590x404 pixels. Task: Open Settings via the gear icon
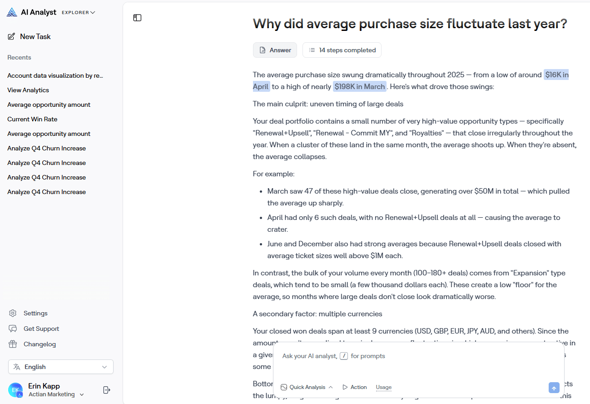click(x=13, y=313)
